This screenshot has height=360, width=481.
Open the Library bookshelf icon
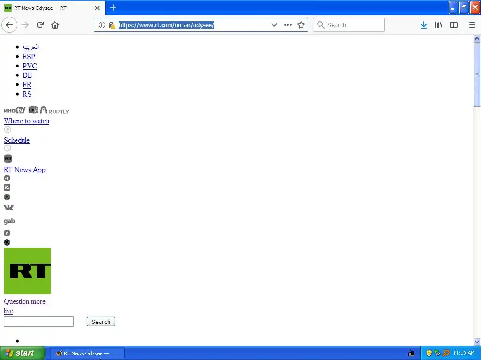[x=439, y=25]
